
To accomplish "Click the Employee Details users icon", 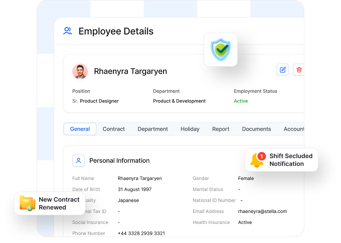I will click(x=68, y=31).
